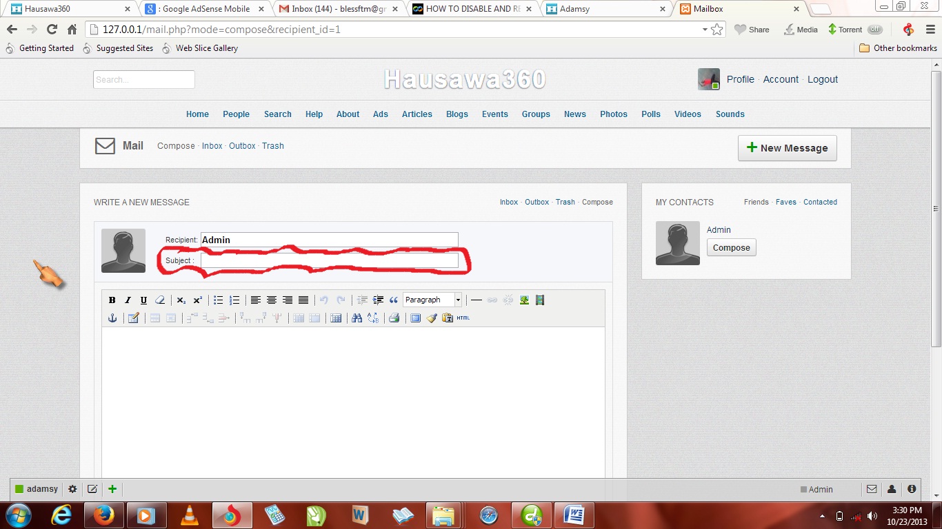Insert a bulleted list
Screen dimensions: 942x529
[218, 300]
